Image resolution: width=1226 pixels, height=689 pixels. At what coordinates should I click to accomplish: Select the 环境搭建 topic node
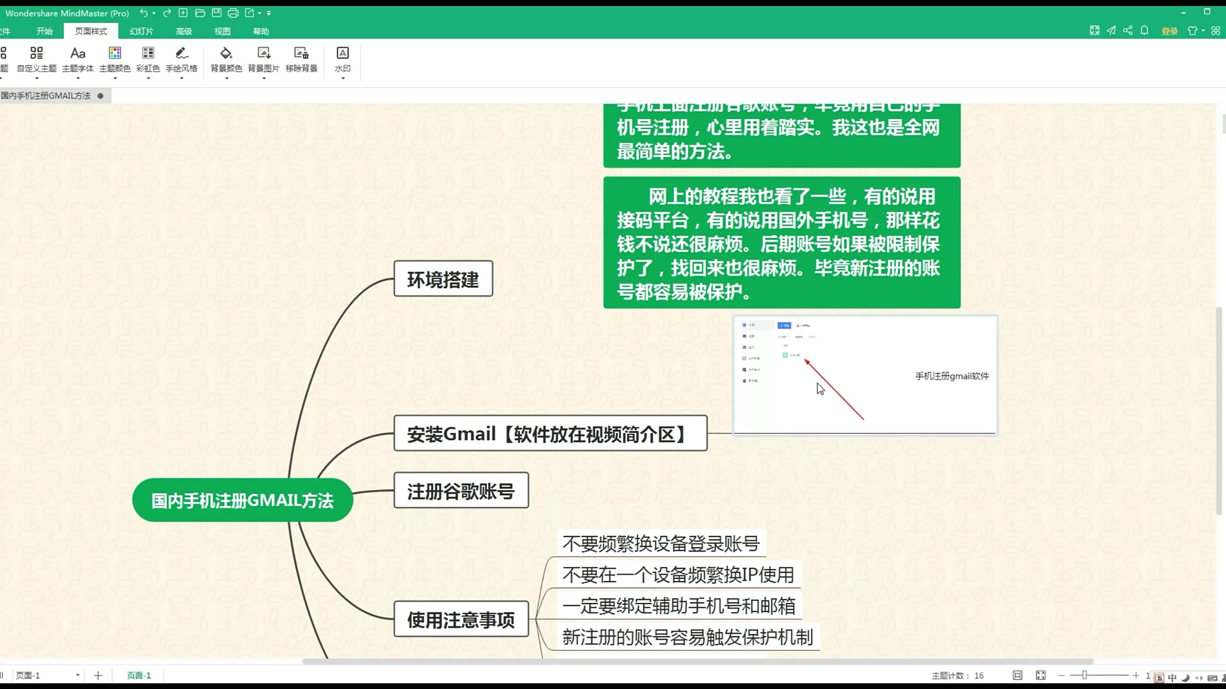pos(443,279)
